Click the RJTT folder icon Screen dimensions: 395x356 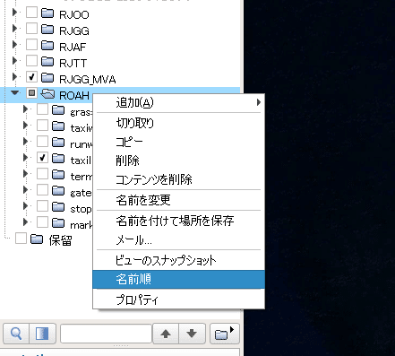[x=47, y=62]
